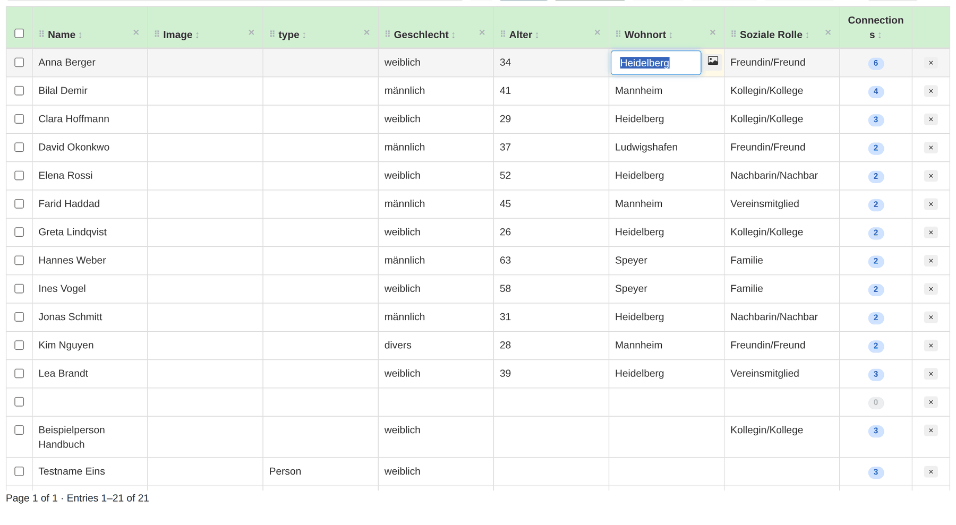Delete the Bilal Demir row
Screen dimensions: 956x525
pyautogui.click(x=931, y=91)
